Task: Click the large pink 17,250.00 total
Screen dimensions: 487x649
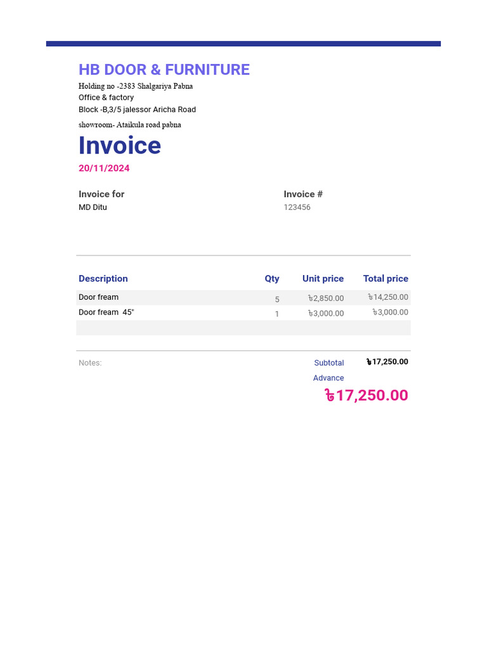Action: click(367, 395)
